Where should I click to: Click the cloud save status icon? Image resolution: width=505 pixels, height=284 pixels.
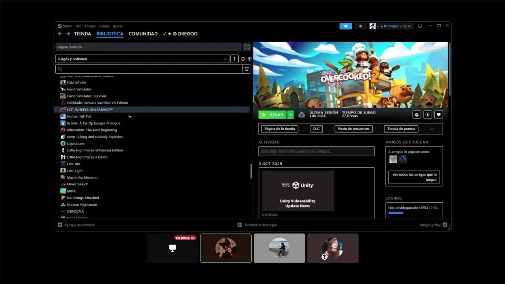point(301,115)
